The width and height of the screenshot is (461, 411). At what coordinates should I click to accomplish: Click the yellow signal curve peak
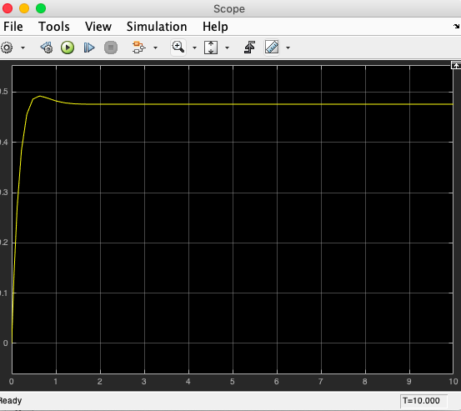[40, 96]
